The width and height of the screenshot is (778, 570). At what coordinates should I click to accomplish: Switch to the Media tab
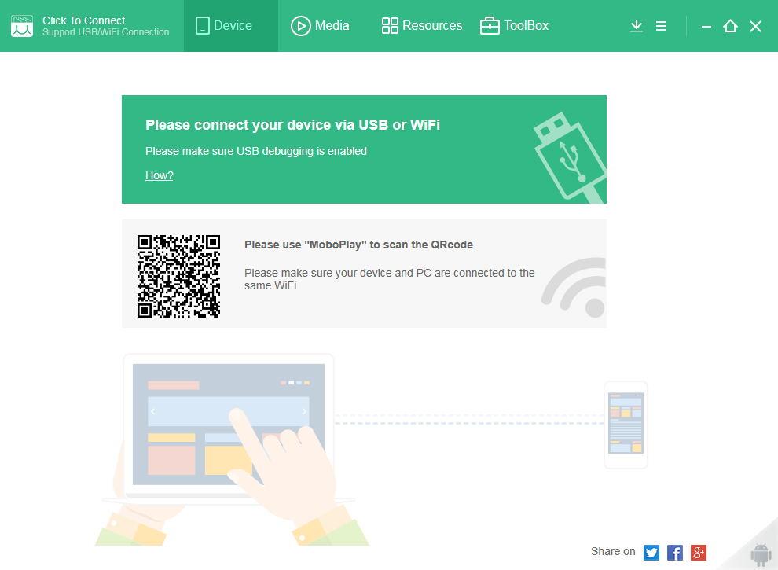tap(320, 26)
